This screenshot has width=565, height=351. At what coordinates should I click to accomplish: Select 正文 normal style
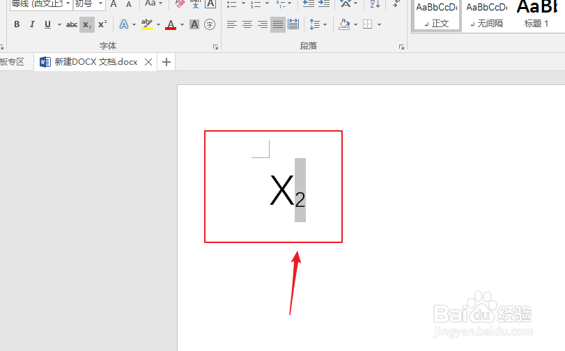pos(437,15)
